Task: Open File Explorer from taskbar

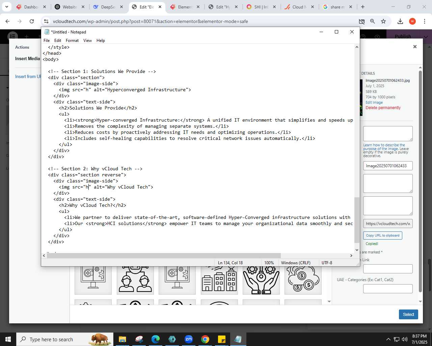Action: click(x=122, y=339)
